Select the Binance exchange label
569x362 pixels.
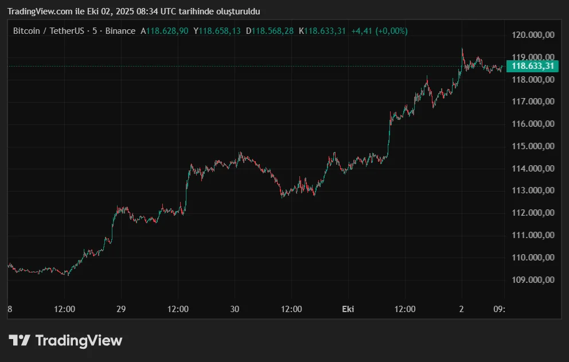(x=122, y=31)
